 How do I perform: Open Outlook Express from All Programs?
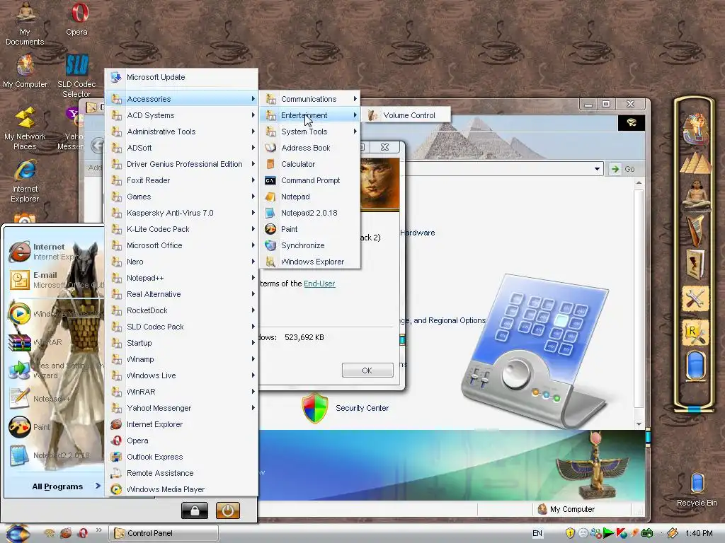(182, 457)
